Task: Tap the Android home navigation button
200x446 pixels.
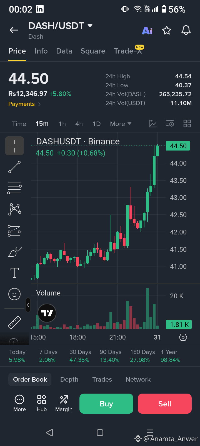Action: coord(100,433)
